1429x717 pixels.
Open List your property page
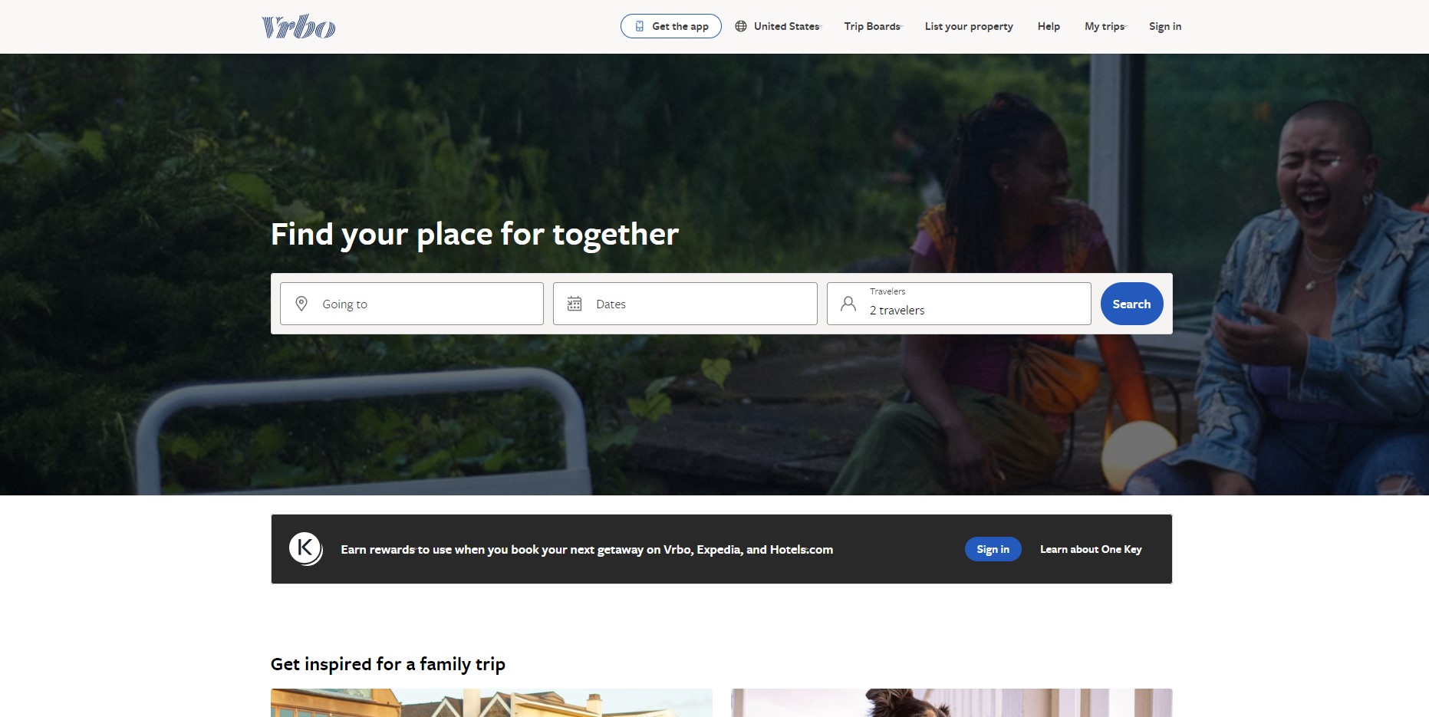tap(969, 26)
